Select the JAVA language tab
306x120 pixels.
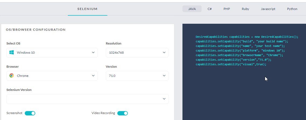192,9
